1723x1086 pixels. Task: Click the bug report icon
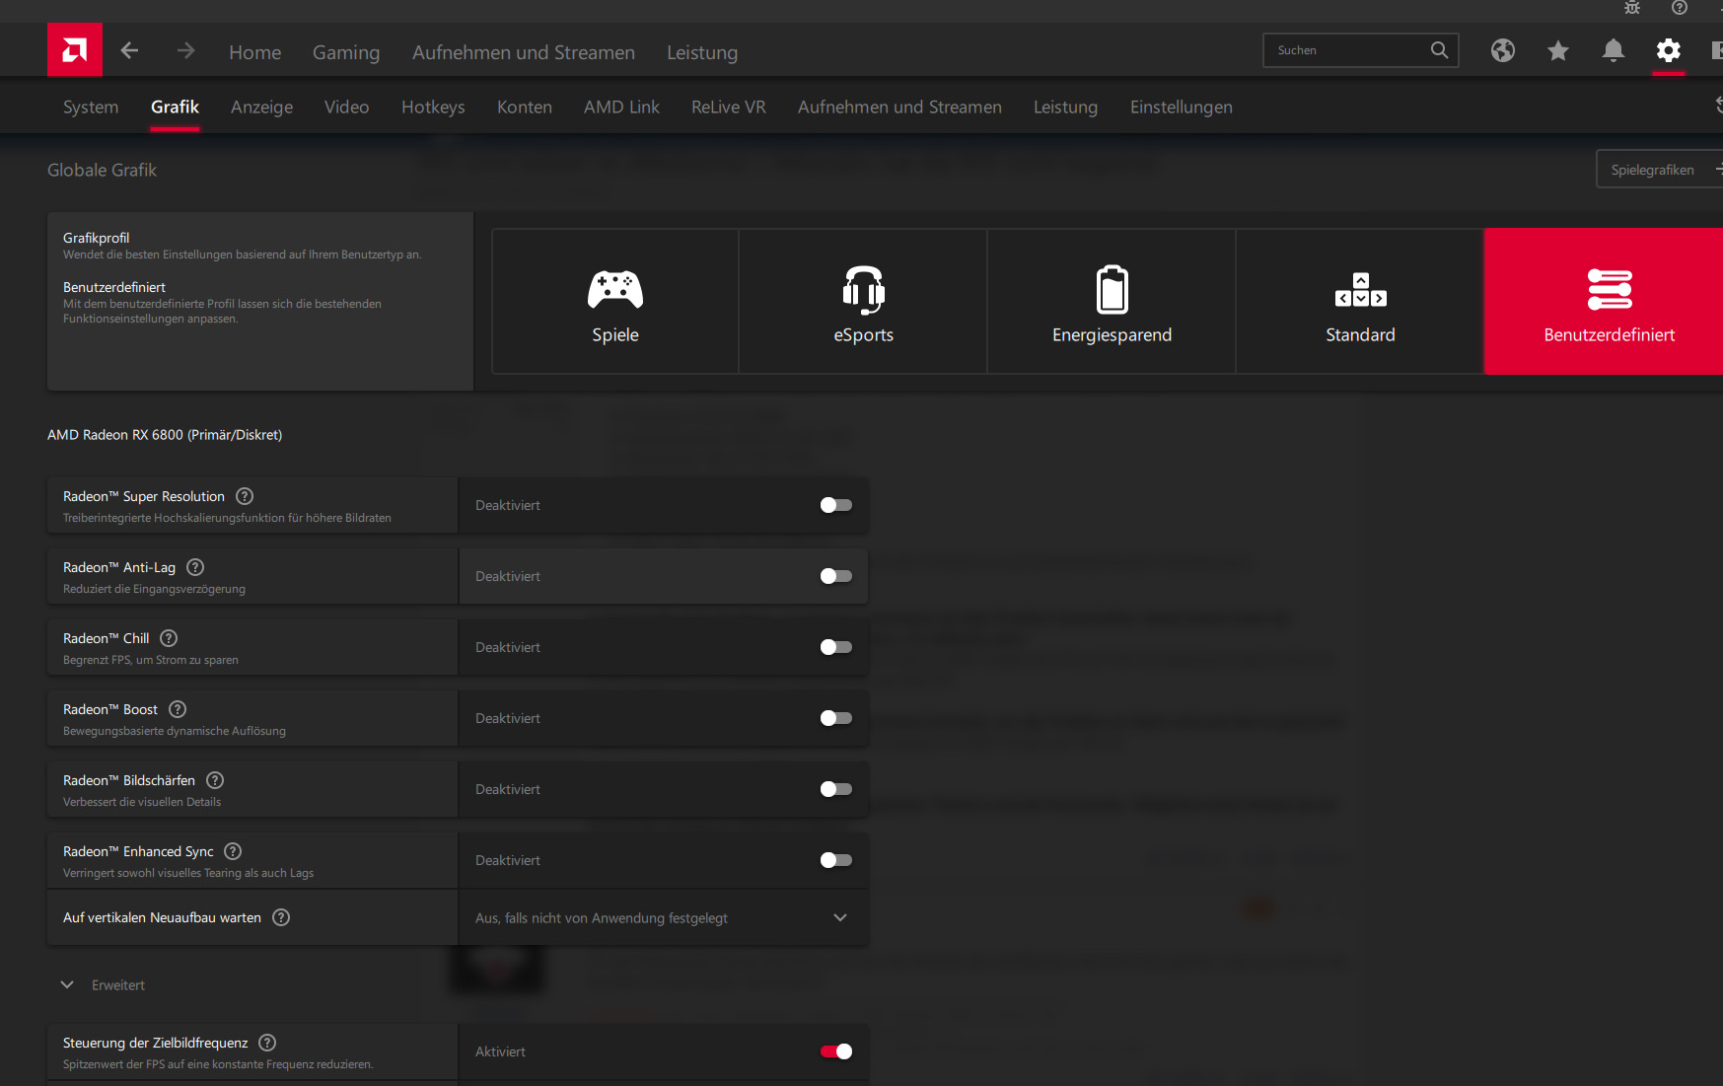pyautogui.click(x=1632, y=8)
